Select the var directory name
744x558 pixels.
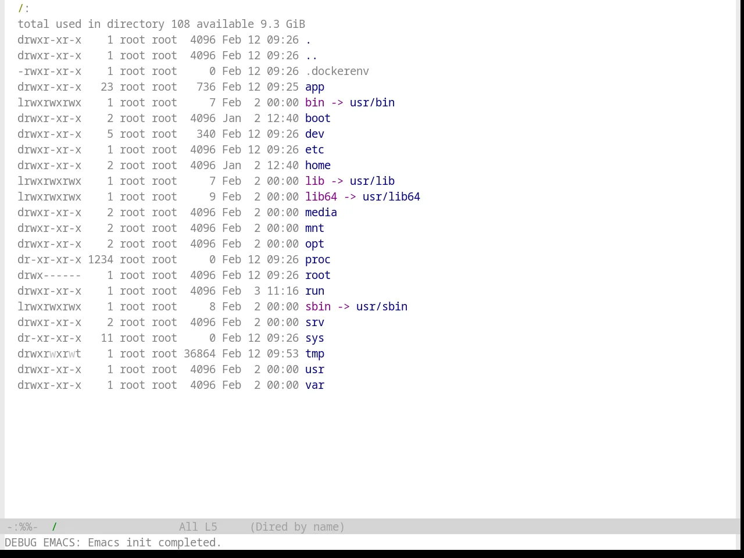[x=314, y=385]
